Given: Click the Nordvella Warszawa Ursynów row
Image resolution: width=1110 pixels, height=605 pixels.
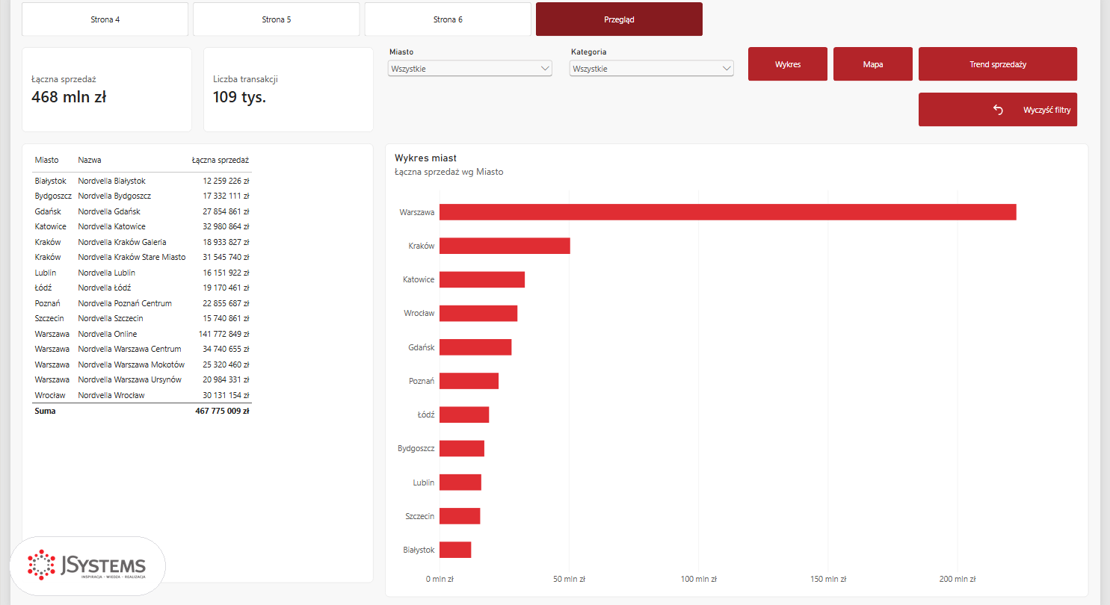Looking at the screenshot, I should 142,379.
